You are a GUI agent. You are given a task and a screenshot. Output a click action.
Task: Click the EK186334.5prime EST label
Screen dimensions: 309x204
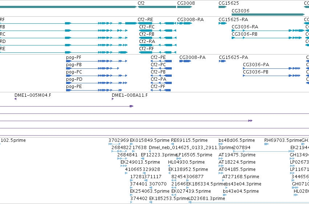coord(206,184)
